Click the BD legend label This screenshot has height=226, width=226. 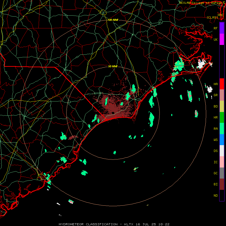(x=215, y=106)
